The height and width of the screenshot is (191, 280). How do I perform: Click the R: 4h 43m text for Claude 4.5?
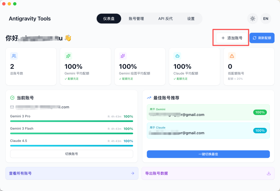pyautogui.click(x=115, y=141)
